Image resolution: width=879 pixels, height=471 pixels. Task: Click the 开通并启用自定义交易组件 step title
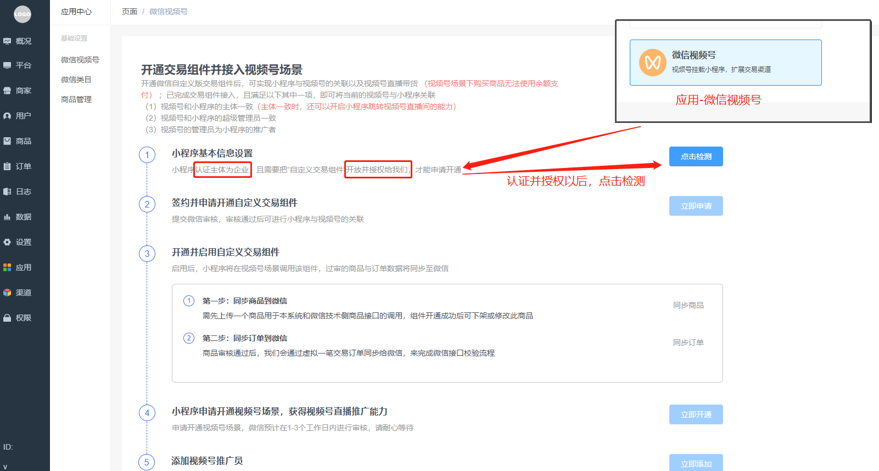click(226, 252)
